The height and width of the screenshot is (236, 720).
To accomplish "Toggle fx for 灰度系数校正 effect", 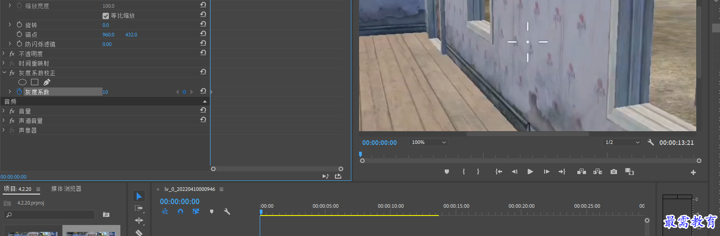I will [12, 73].
